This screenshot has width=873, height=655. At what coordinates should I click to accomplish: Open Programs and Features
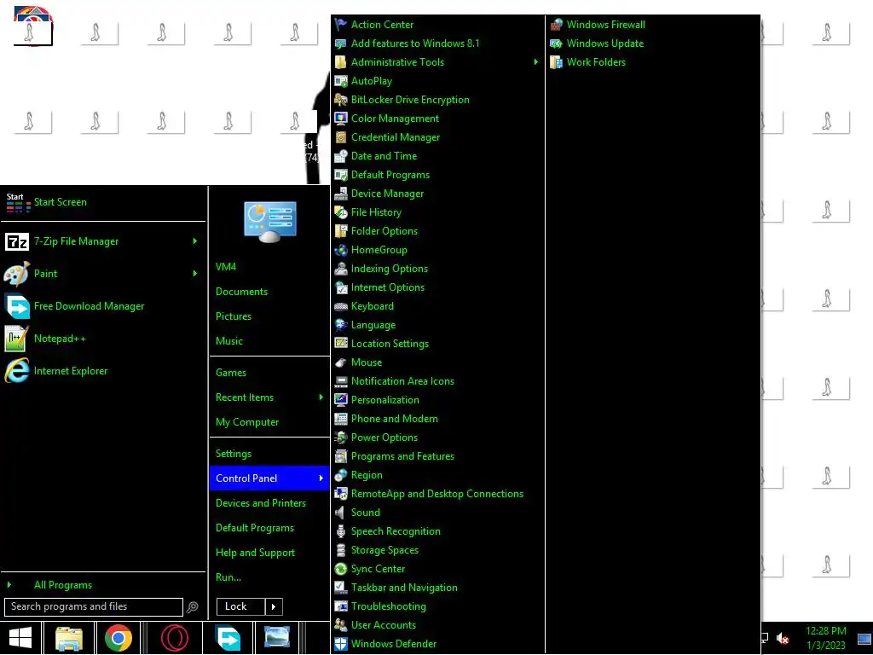click(402, 457)
